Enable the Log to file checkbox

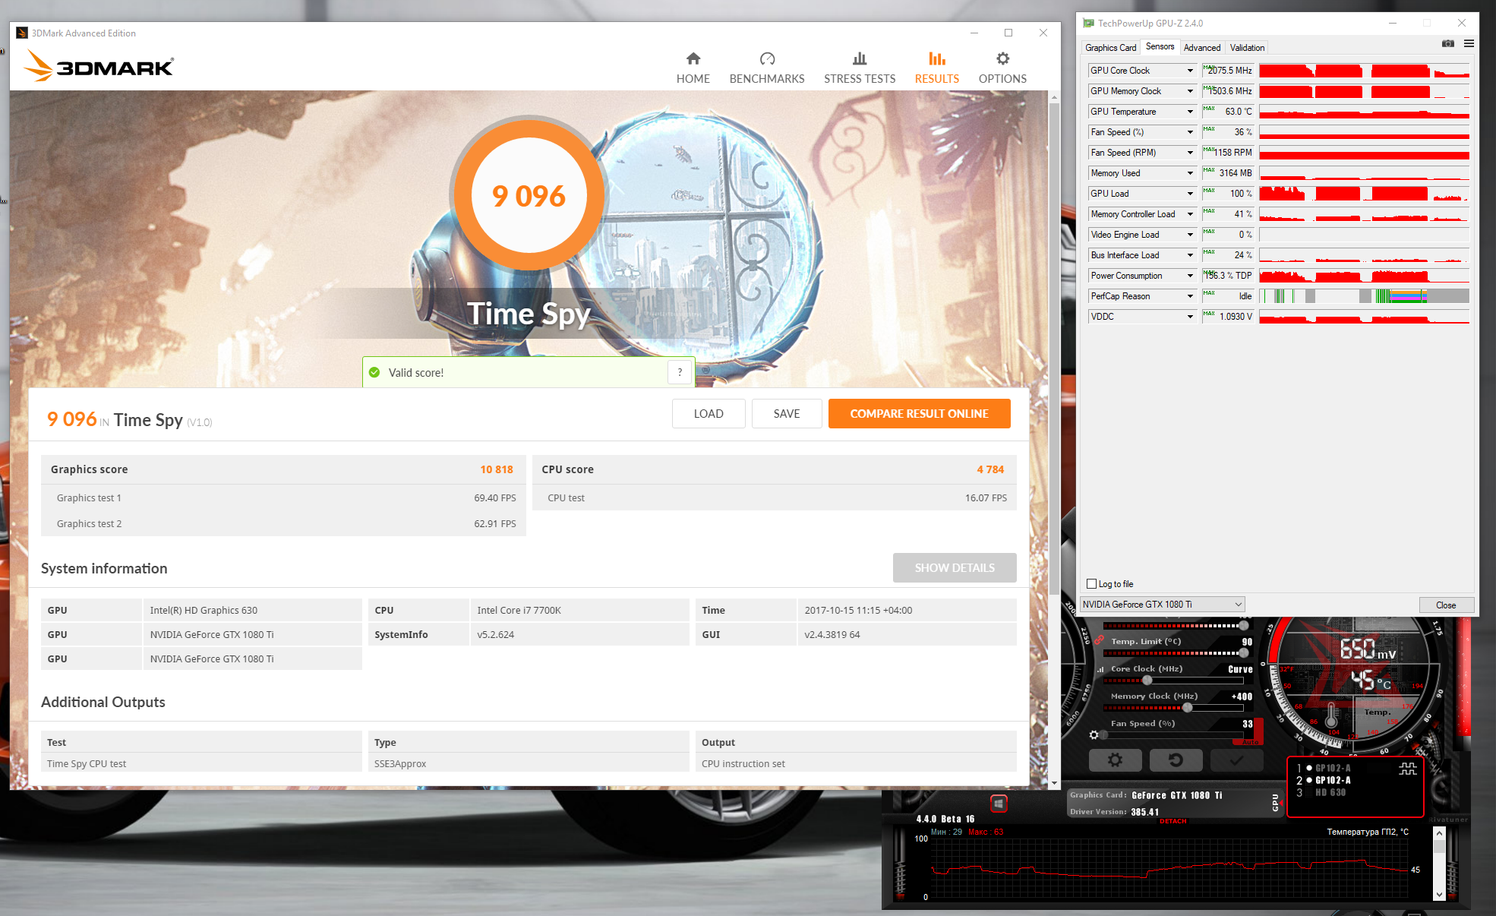pyautogui.click(x=1091, y=584)
